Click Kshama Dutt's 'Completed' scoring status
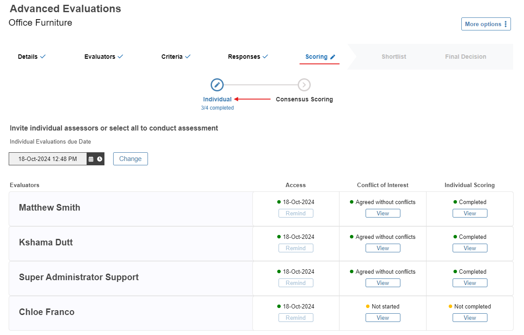524x335 pixels. coord(473,237)
